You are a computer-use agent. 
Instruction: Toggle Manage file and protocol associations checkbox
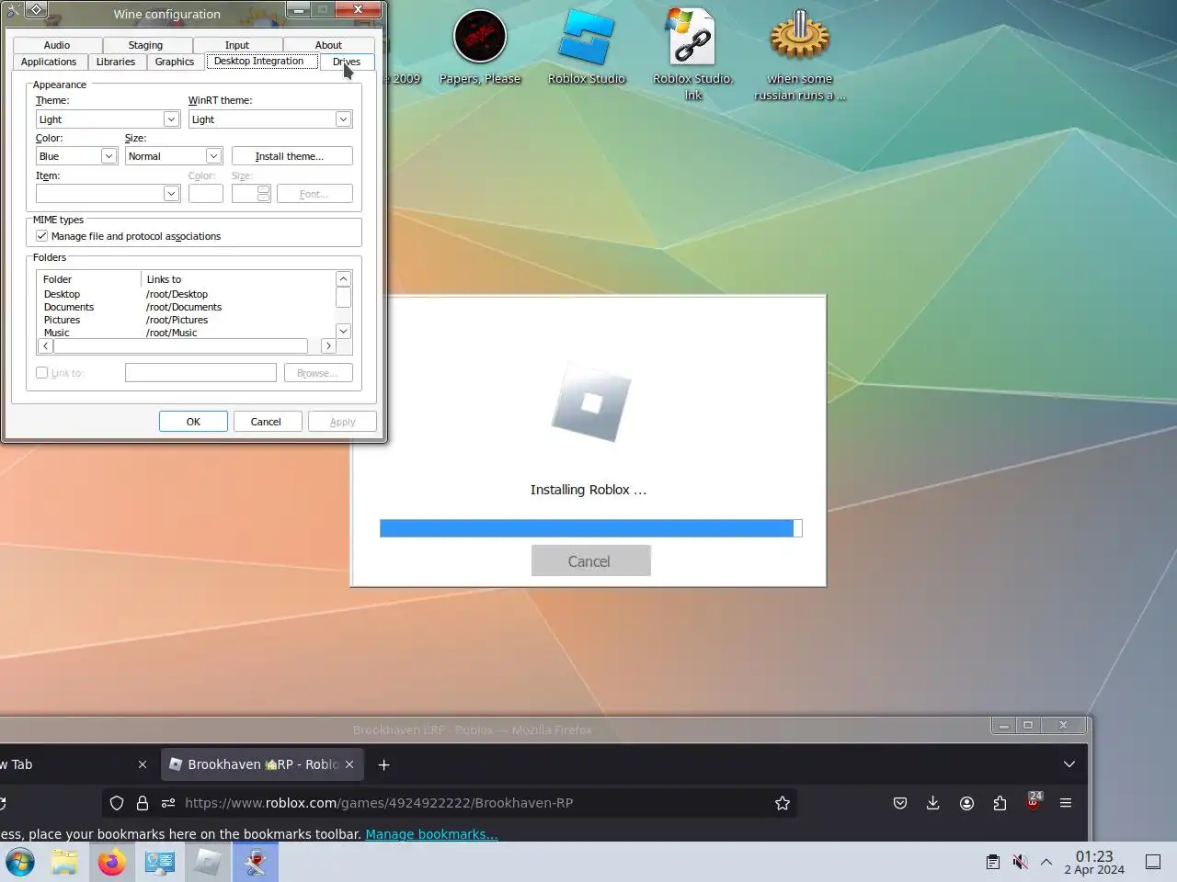(41, 236)
